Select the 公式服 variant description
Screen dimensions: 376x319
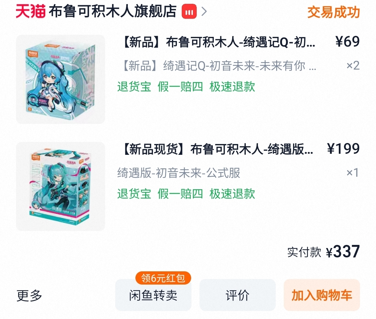[179, 173]
